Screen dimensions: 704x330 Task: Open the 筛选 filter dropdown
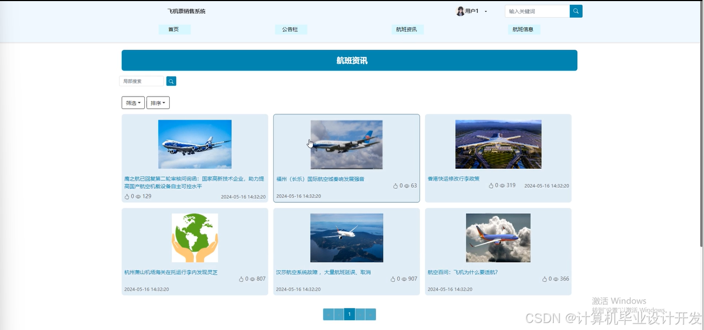(133, 102)
